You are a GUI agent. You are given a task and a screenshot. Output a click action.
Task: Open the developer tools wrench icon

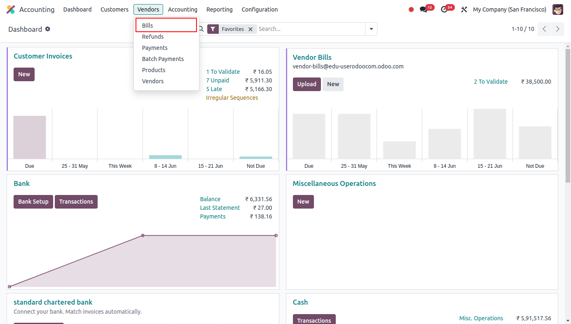pyautogui.click(x=464, y=9)
